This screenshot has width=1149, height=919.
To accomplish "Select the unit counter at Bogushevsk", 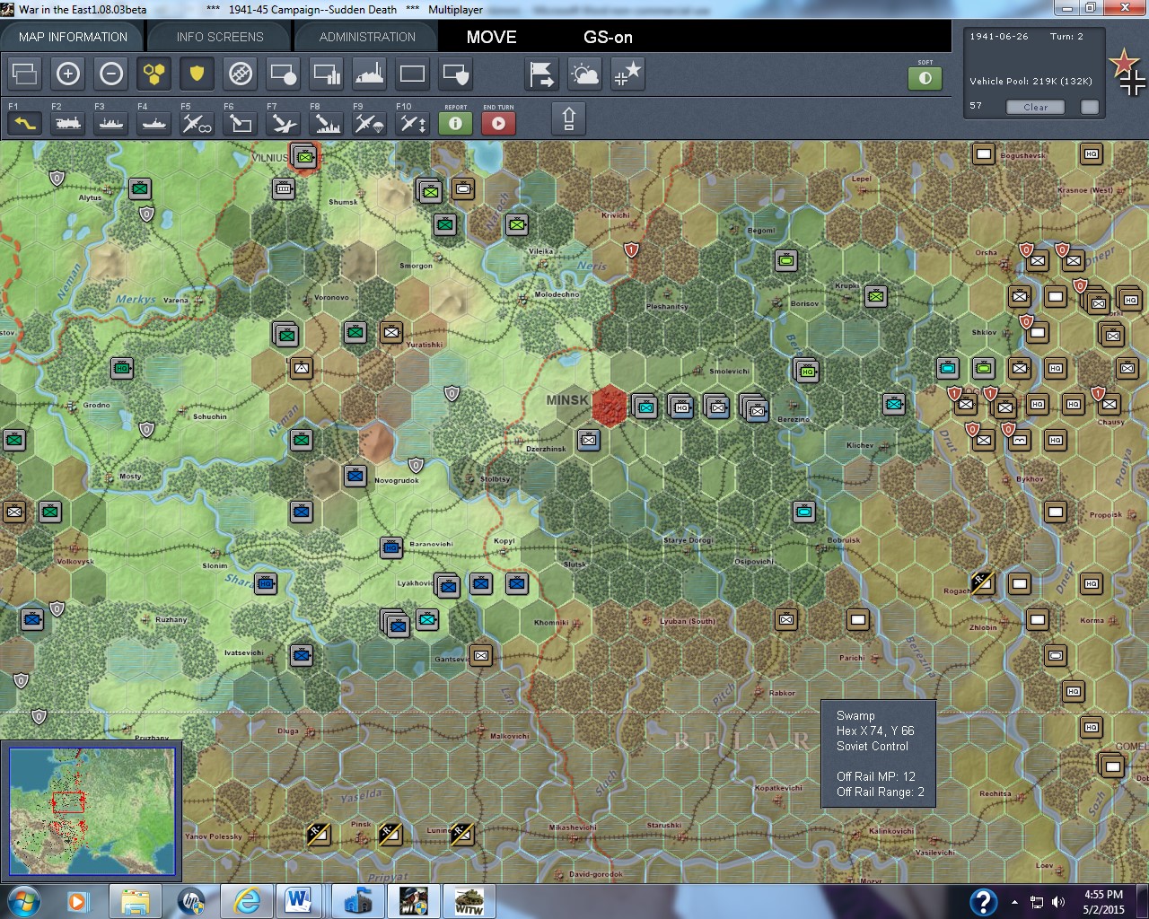I will pyautogui.click(x=984, y=153).
